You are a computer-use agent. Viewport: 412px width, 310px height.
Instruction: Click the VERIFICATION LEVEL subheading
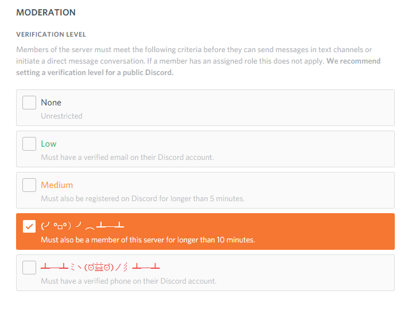51,34
